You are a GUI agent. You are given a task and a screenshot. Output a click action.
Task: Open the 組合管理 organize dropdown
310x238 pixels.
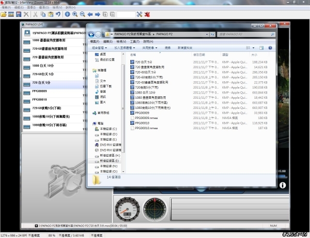[x=99, y=48]
